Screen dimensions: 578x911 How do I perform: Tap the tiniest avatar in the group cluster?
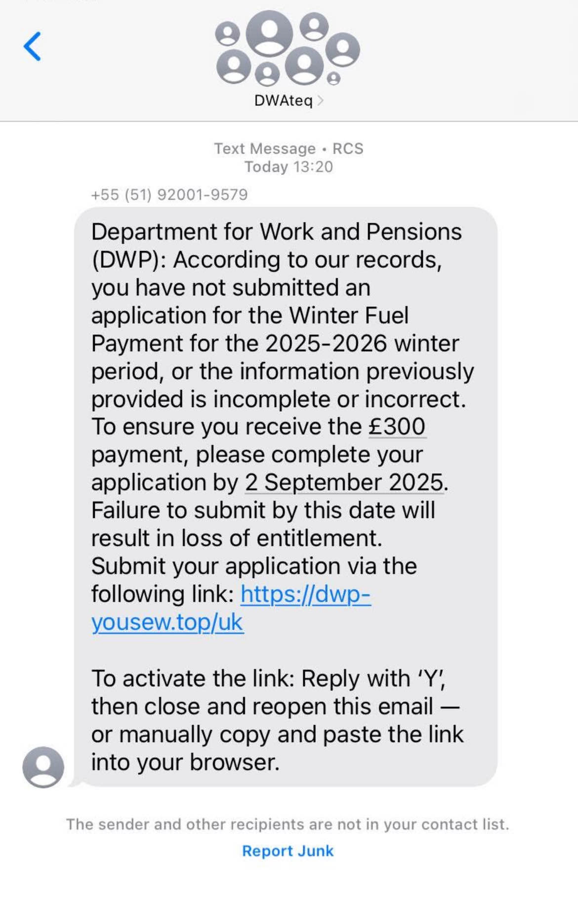(333, 79)
